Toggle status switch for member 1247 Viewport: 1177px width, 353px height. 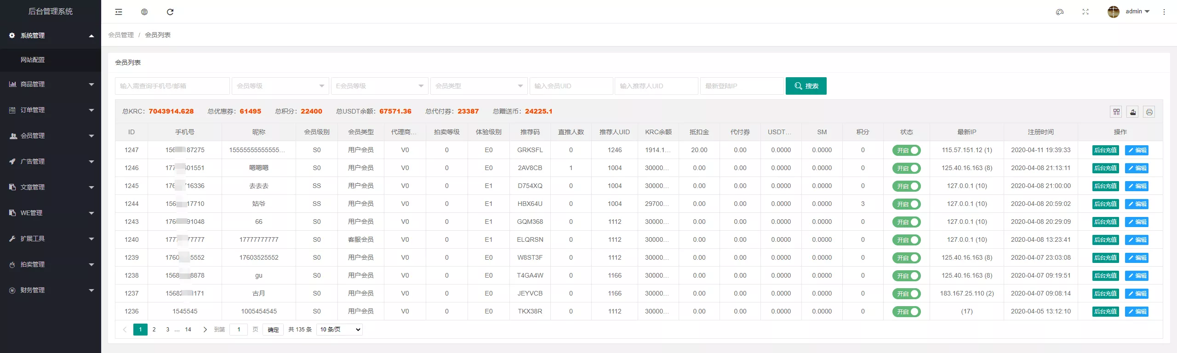[906, 150]
